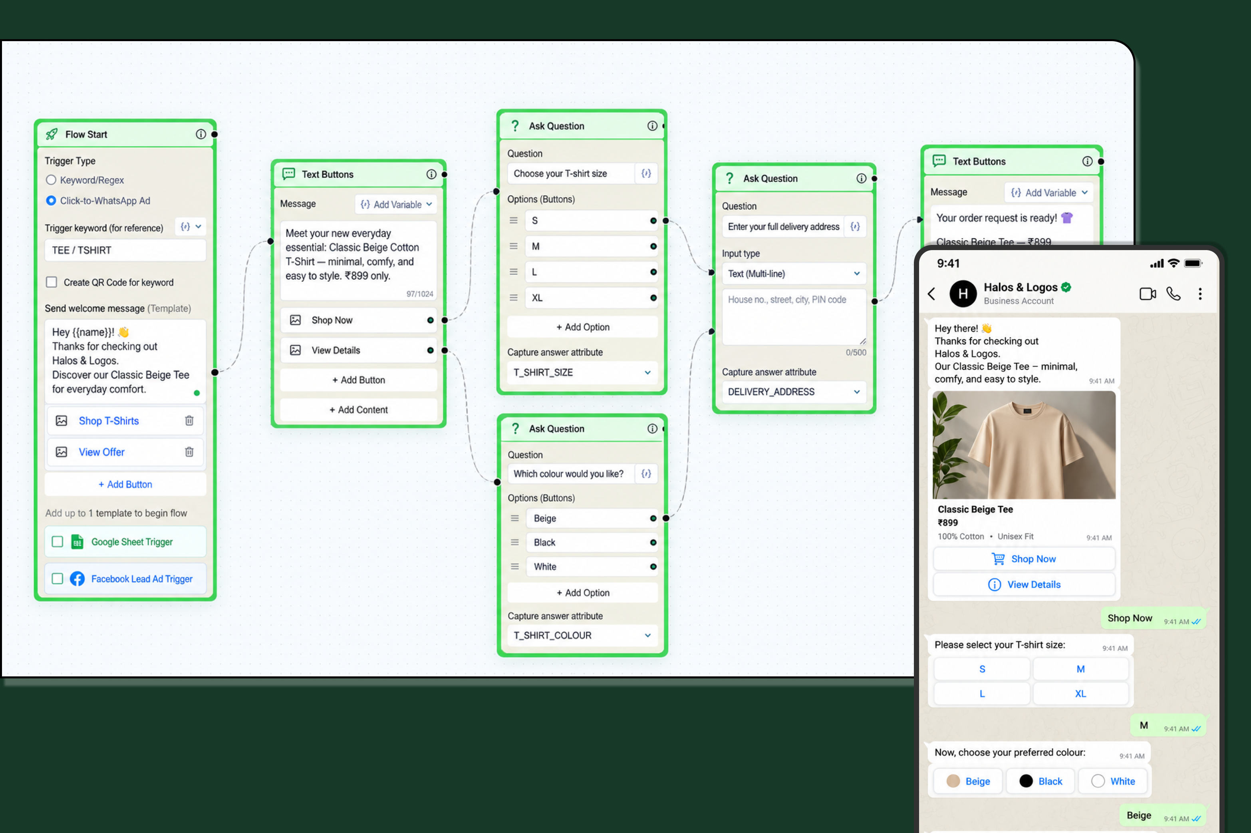Click the info icon on Flow Start node
Viewport: 1251px width, 833px height.
point(201,134)
